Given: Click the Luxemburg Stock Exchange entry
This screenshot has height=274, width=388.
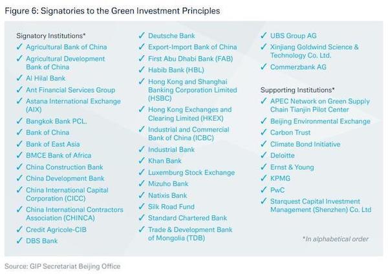Looking at the screenshot, I should [191, 173].
